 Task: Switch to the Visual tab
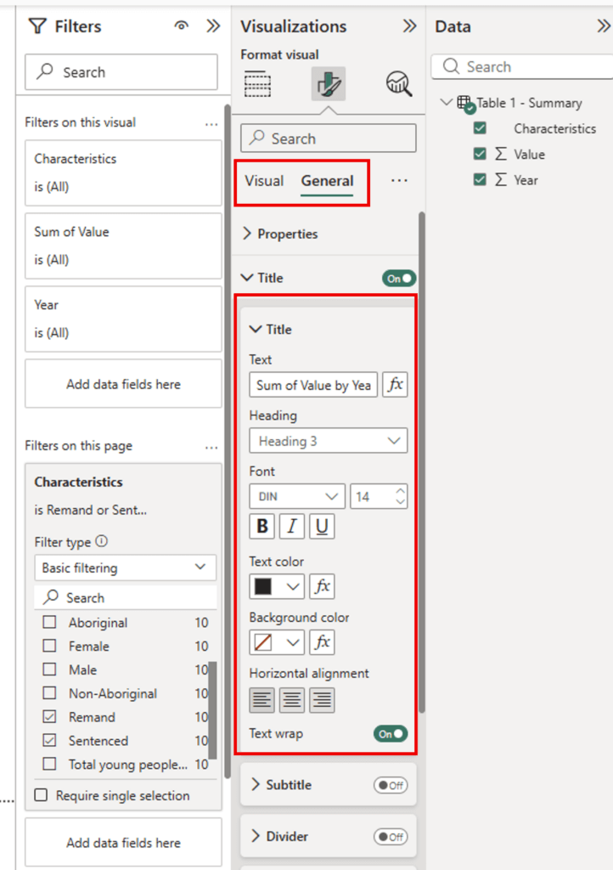coord(264,181)
